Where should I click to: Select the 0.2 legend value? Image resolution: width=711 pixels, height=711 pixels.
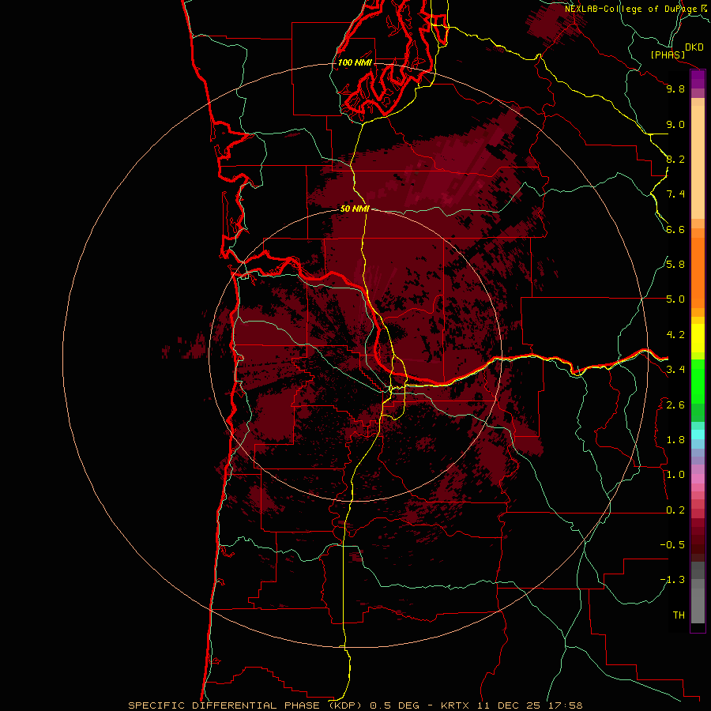point(675,510)
